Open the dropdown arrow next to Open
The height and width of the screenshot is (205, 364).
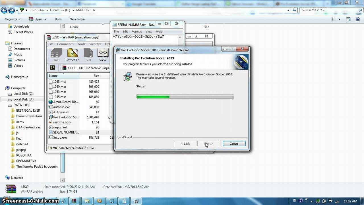(x=45, y=19)
